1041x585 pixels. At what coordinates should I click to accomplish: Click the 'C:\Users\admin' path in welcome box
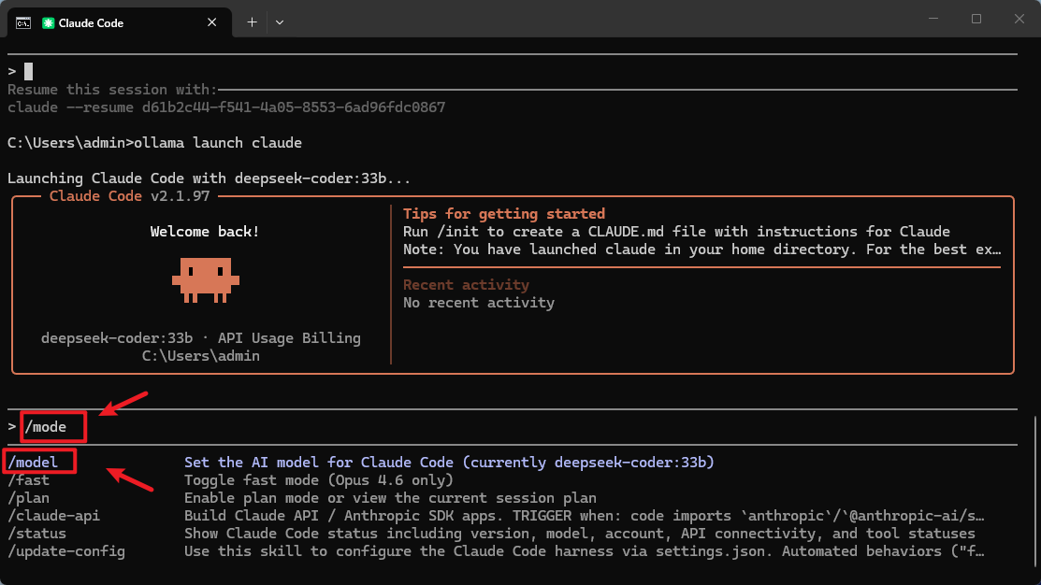point(200,356)
